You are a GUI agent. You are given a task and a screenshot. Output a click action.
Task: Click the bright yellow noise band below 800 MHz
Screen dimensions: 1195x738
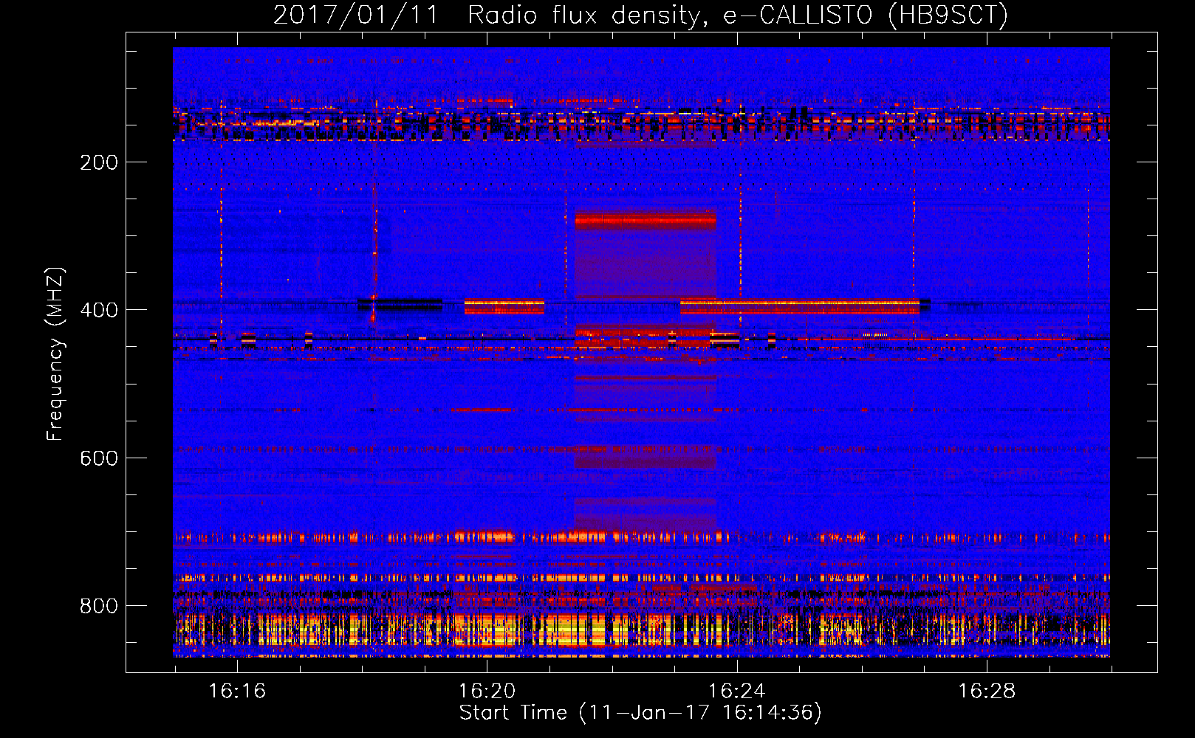641,630
